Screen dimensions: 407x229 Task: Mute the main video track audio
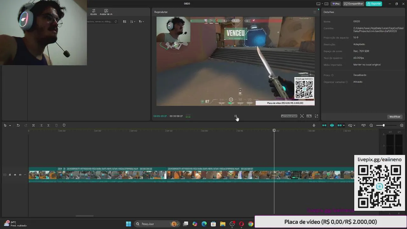(20, 175)
